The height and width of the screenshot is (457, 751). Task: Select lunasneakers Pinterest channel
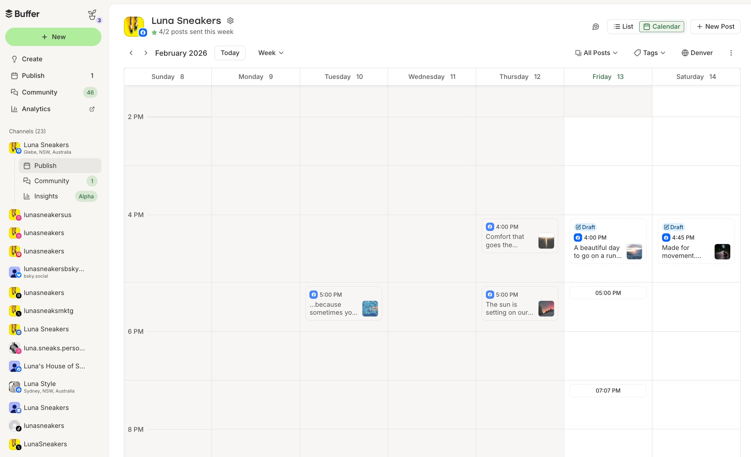point(53,251)
